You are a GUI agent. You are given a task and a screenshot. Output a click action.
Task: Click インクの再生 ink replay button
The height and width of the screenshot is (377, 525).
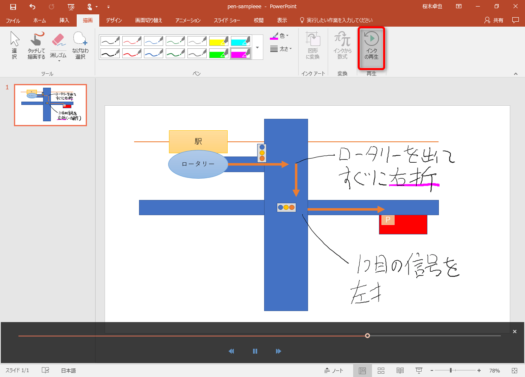(371, 48)
